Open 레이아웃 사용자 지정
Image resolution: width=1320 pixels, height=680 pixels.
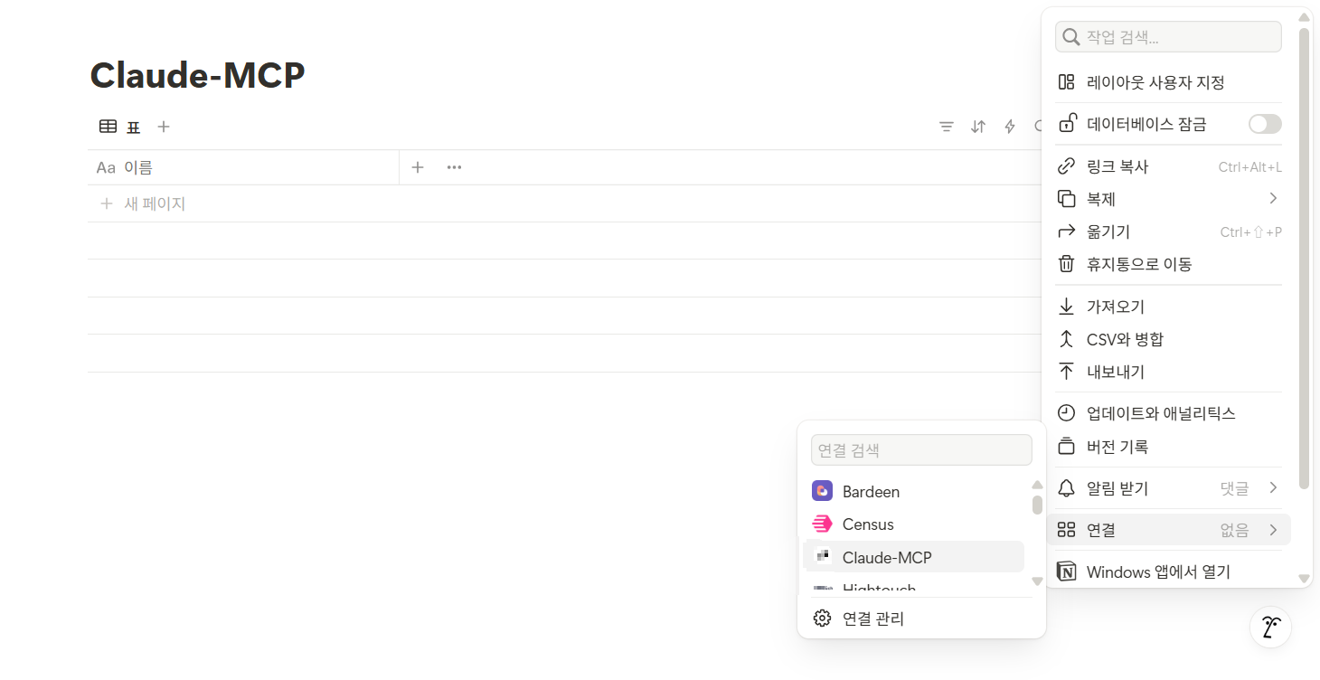(x=1168, y=82)
